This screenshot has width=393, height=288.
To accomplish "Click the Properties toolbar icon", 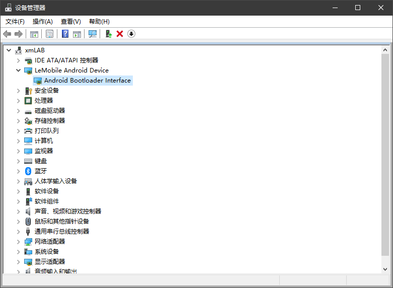I will tap(49, 34).
